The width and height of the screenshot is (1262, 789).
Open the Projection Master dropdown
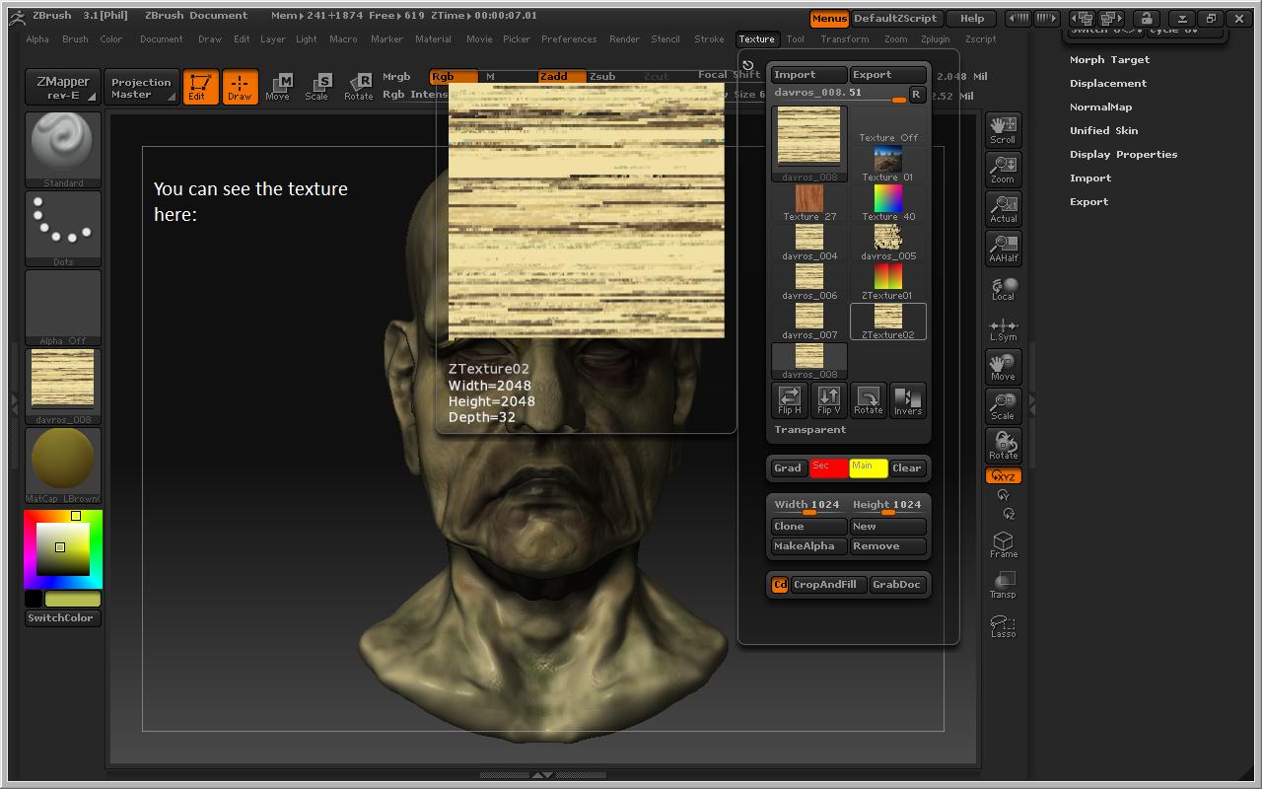(x=141, y=88)
